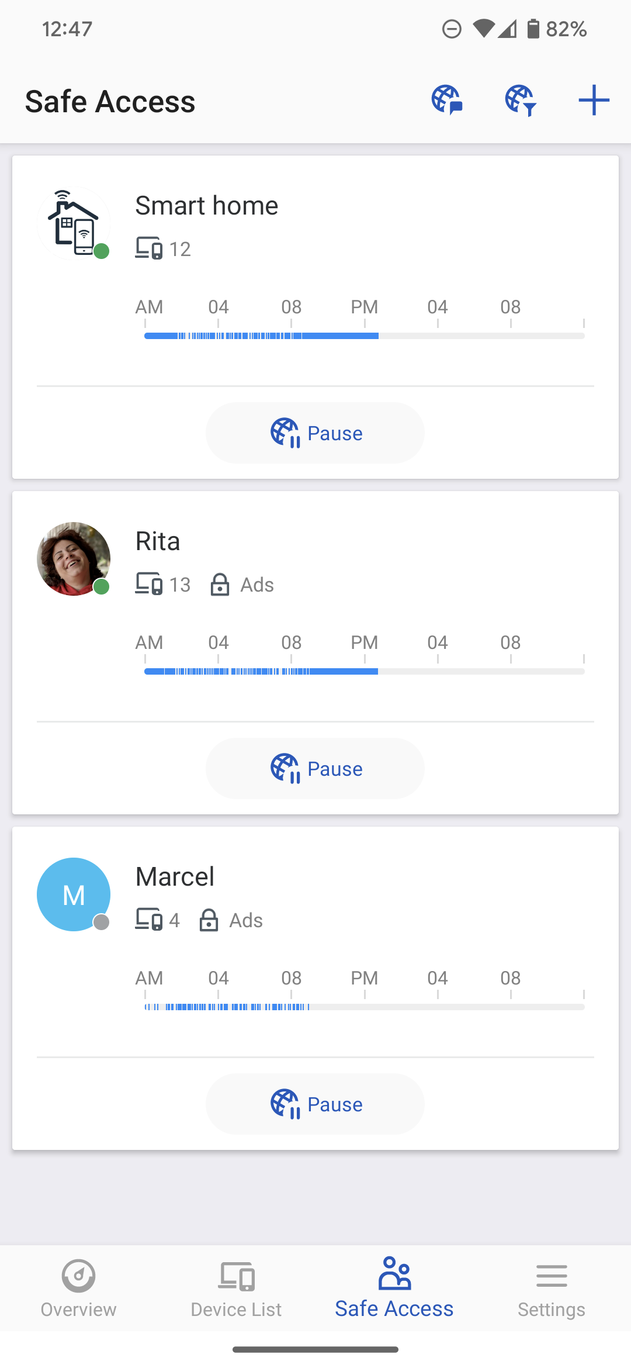Tap the Smart home profile avatar
The width and height of the screenshot is (631, 1368).
[x=74, y=223]
